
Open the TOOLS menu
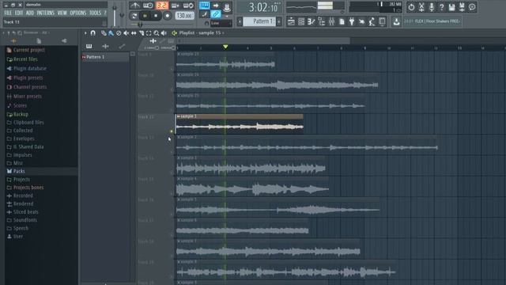95,13
